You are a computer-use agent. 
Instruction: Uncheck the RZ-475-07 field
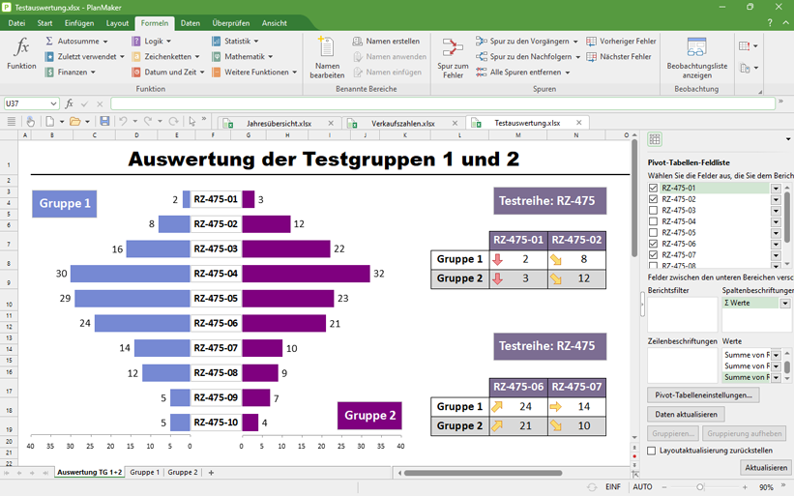click(653, 254)
